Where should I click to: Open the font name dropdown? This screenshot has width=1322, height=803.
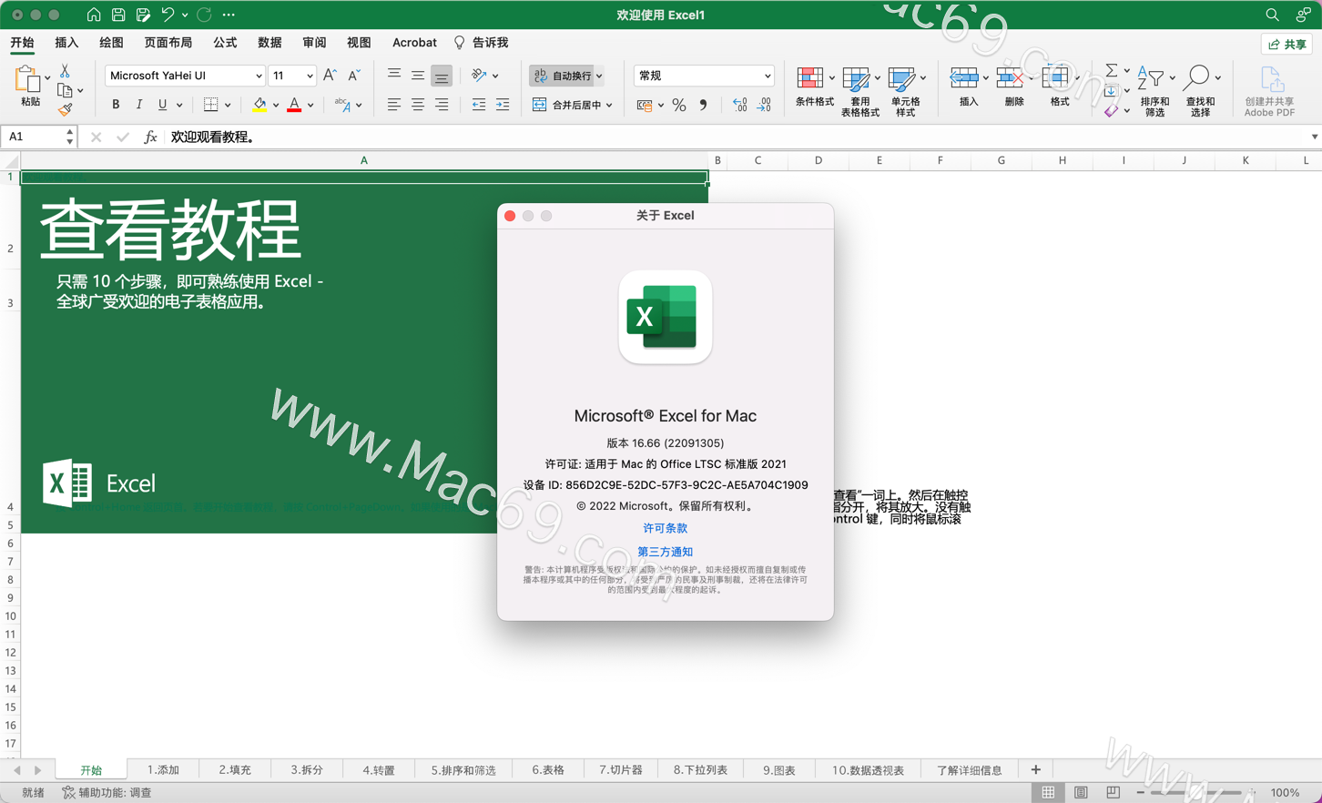click(259, 76)
